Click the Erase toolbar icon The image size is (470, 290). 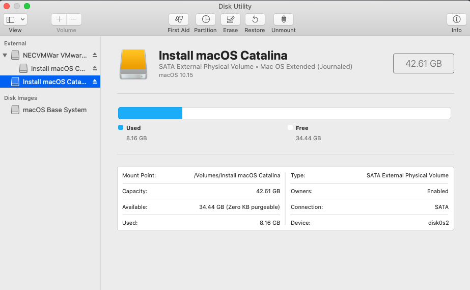click(x=230, y=19)
